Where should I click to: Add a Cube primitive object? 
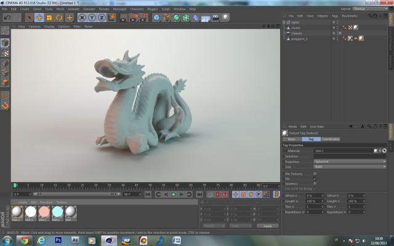[156, 18]
